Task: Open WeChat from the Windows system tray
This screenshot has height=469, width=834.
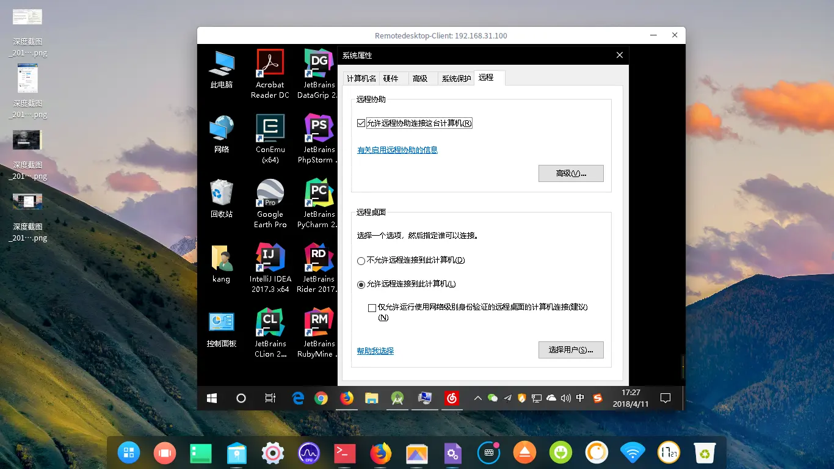Action: (x=492, y=398)
